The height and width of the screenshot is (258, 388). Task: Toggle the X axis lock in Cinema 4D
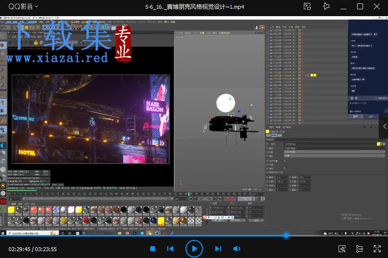(x=45, y=27)
